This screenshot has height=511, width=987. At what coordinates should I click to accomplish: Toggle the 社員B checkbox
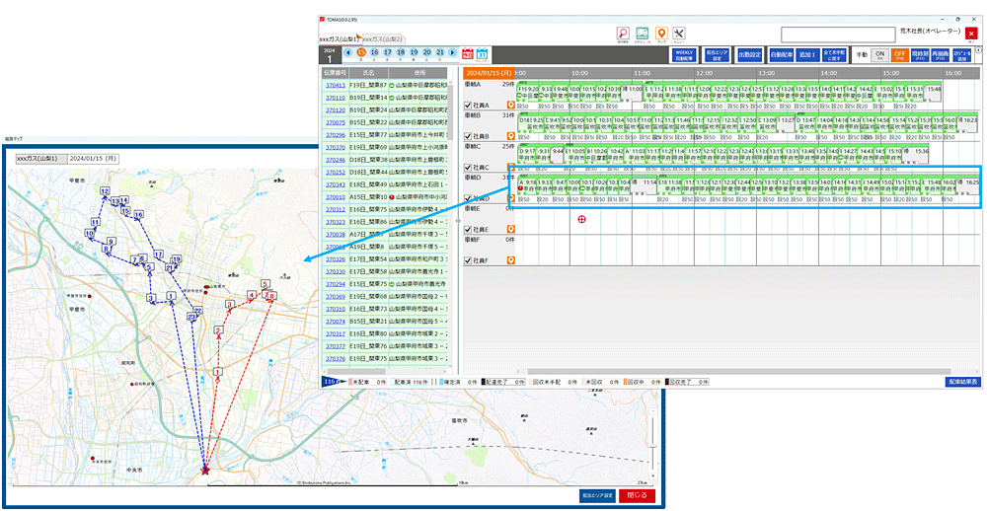(x=467, y=136)
